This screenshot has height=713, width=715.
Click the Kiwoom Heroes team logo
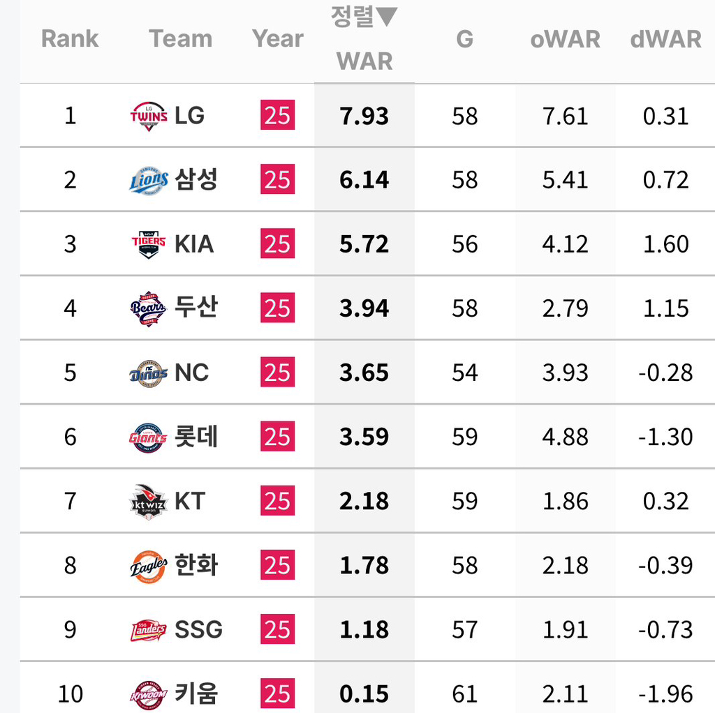149,694
